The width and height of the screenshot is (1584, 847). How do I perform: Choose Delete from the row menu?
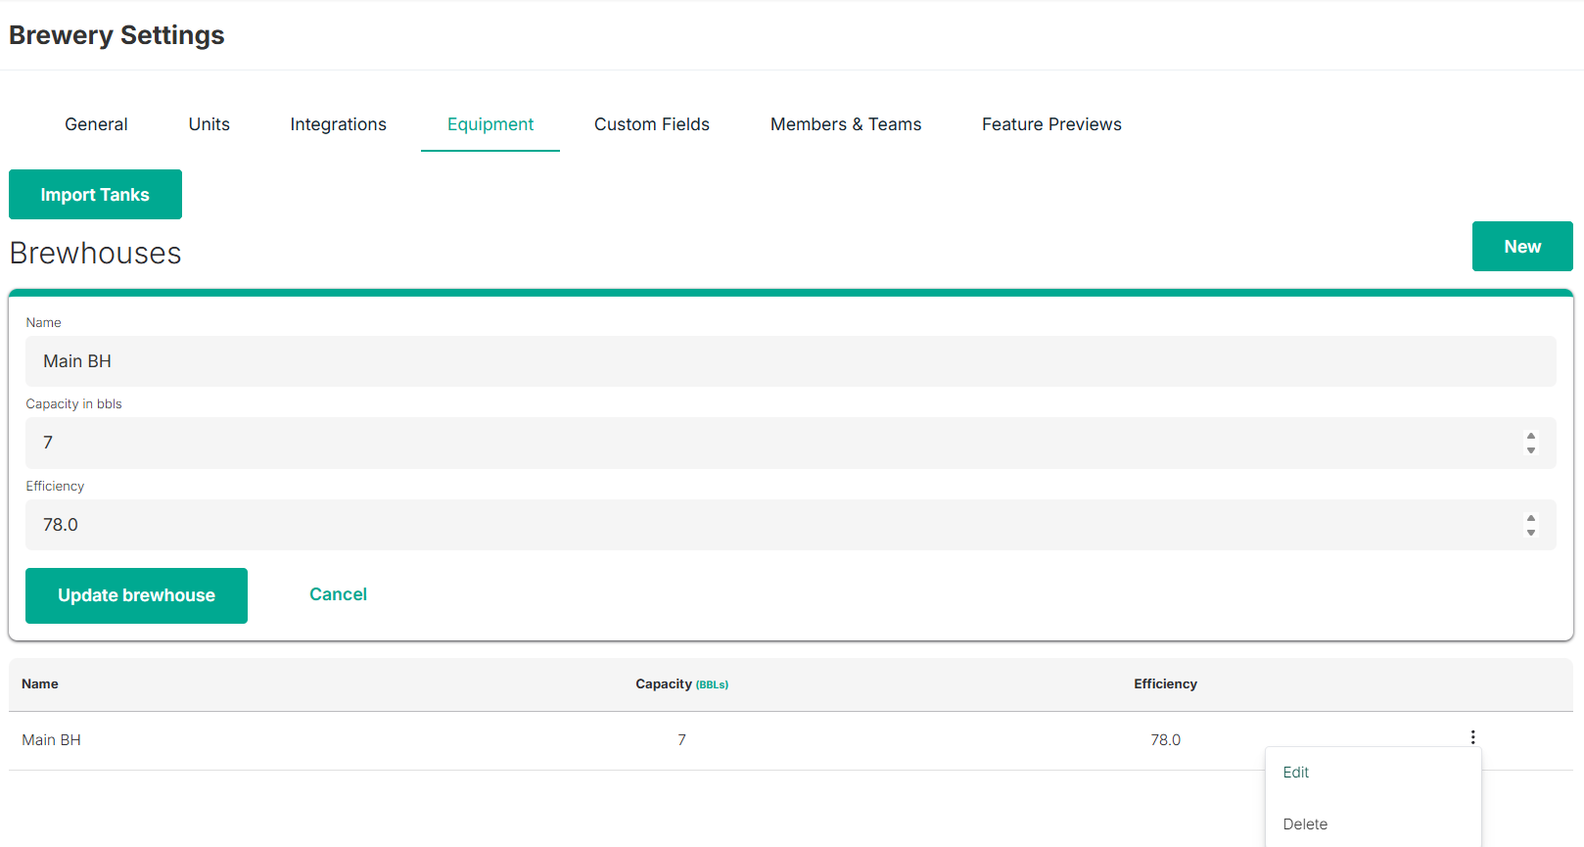[1373, 824]
